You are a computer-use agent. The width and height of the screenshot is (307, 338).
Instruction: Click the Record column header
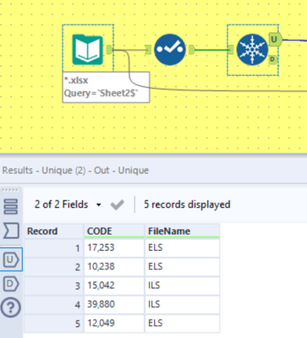[53, 232]
